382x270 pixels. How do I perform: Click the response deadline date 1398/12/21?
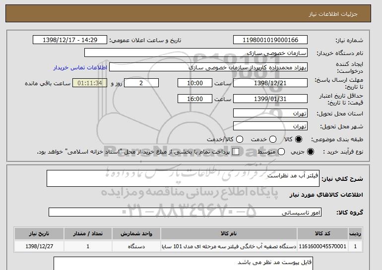270,83
